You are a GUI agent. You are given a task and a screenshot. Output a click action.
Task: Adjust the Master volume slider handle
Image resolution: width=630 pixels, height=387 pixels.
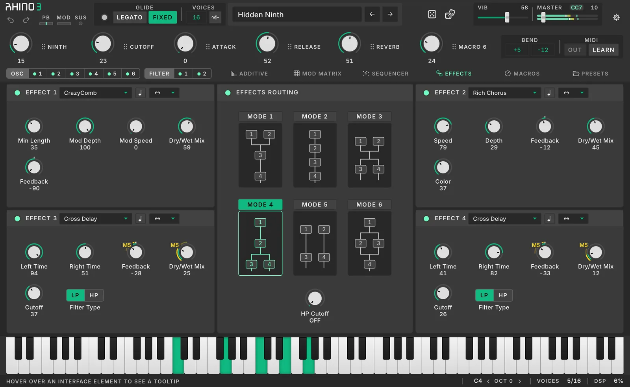pos(543,17)
